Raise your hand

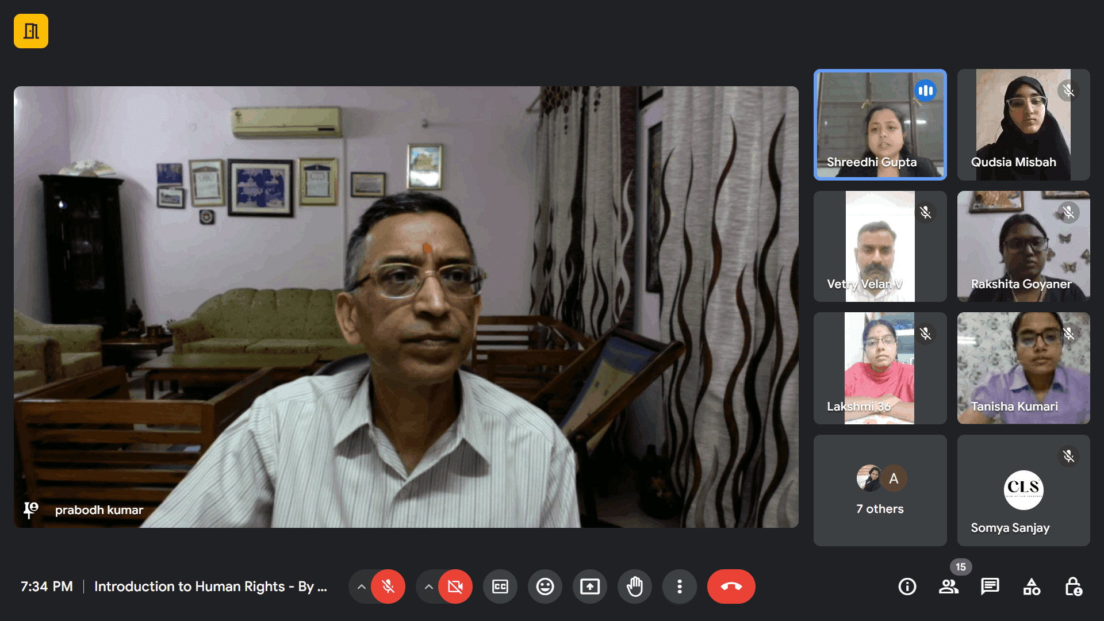(635, 586)
